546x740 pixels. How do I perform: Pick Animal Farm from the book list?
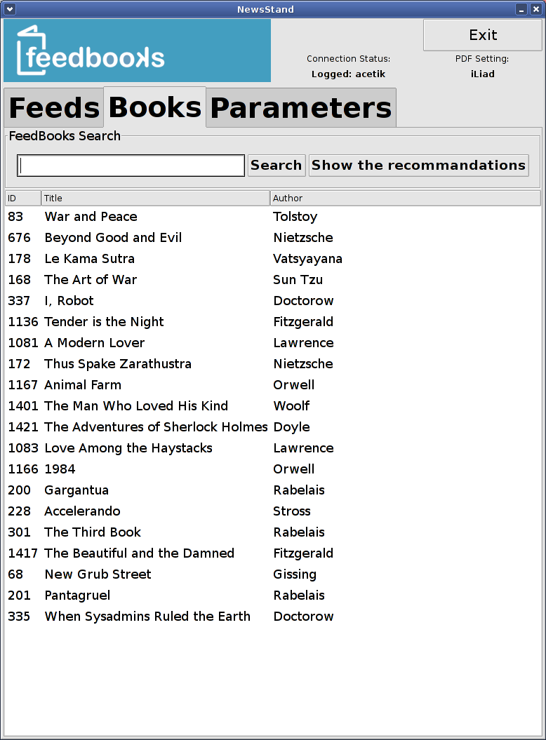pos(83,385)
